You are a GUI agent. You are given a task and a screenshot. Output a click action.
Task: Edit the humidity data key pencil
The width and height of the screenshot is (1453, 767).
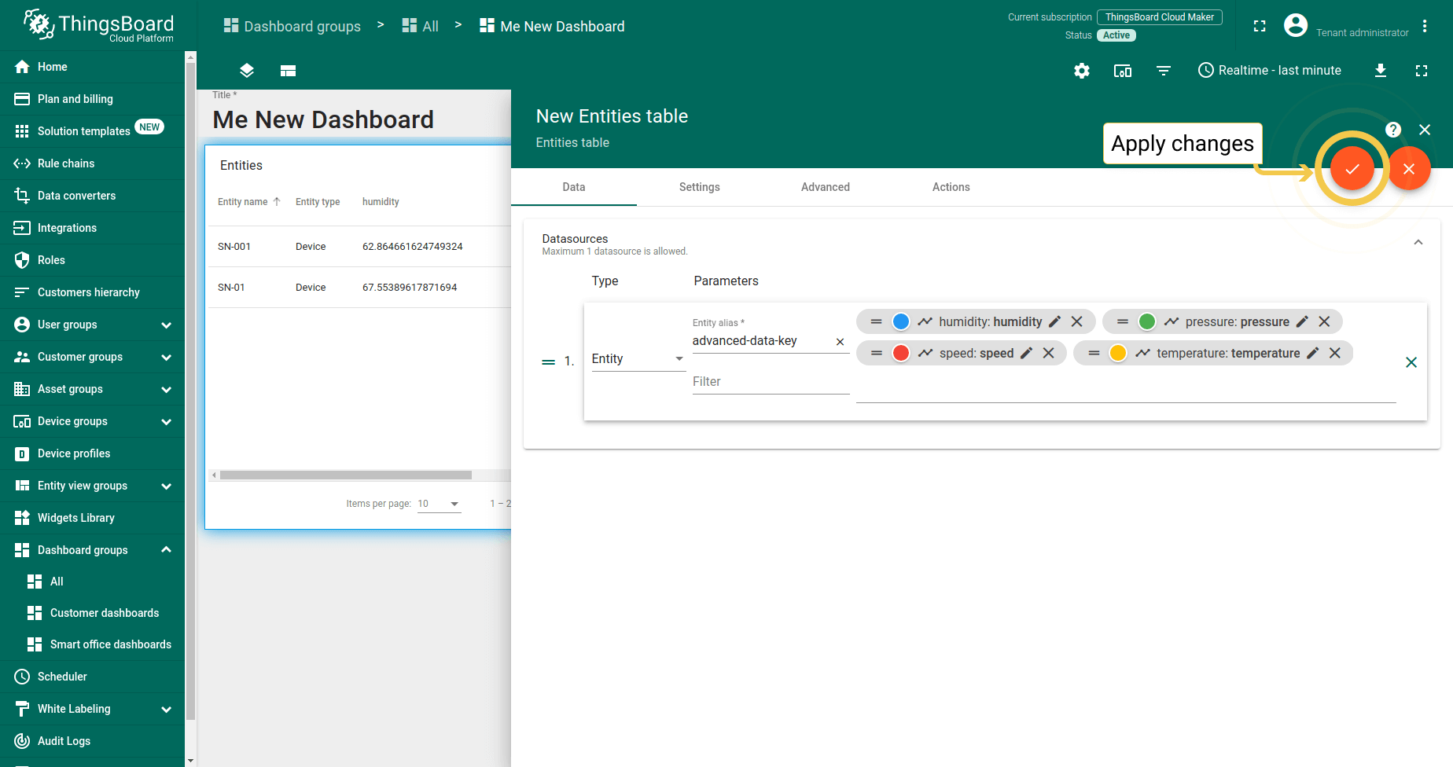click(x=1055, y=321)
